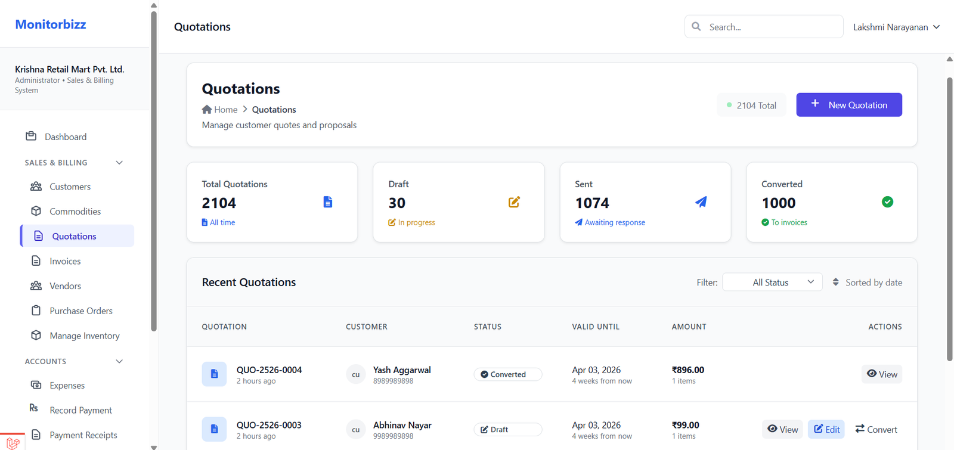Click the Home breadcrumb icon
Viewport: 954px width, 450px height.
coord(207,110)
